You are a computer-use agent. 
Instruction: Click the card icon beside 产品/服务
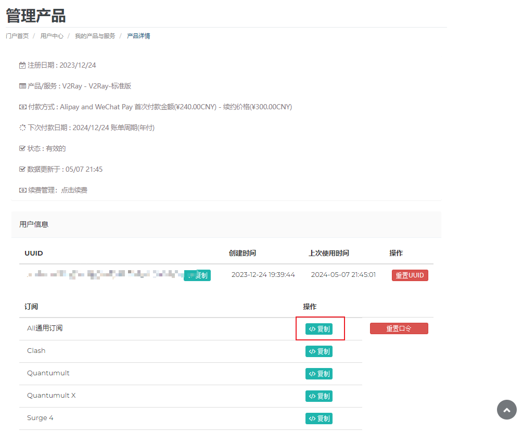pyautogui.click(x=22, y=86)
